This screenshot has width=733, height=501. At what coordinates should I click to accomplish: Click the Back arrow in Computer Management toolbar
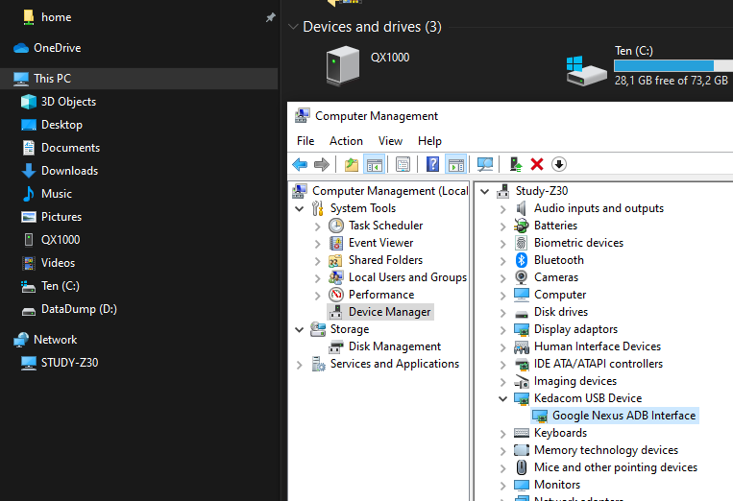(x=300, y=164)
